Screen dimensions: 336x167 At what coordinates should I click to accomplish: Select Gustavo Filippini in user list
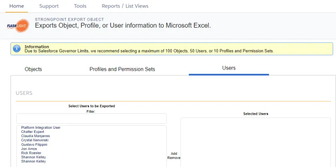click(34, 144)
